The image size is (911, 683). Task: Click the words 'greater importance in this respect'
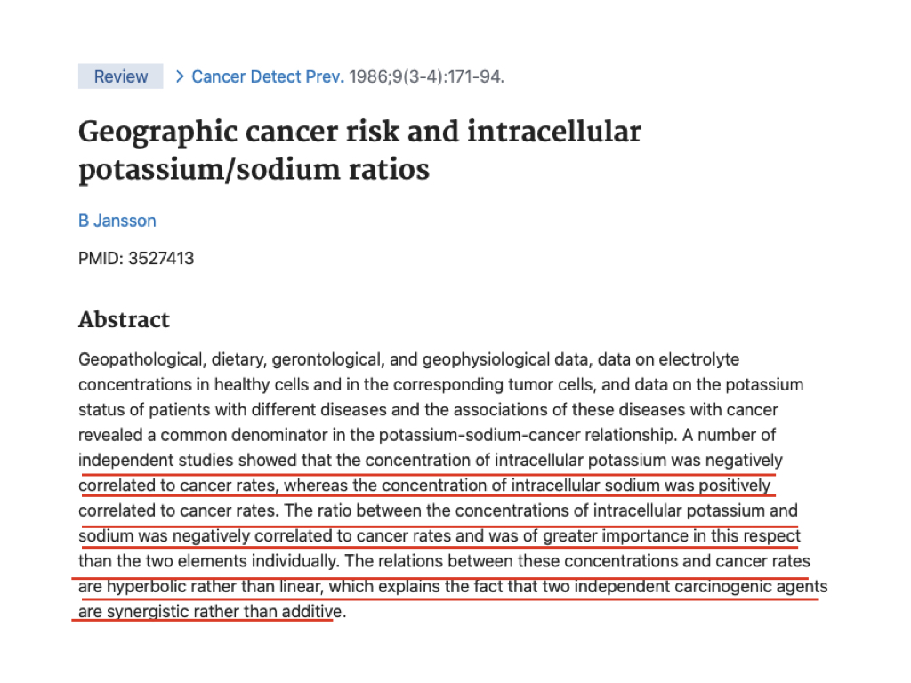(672, 536)
